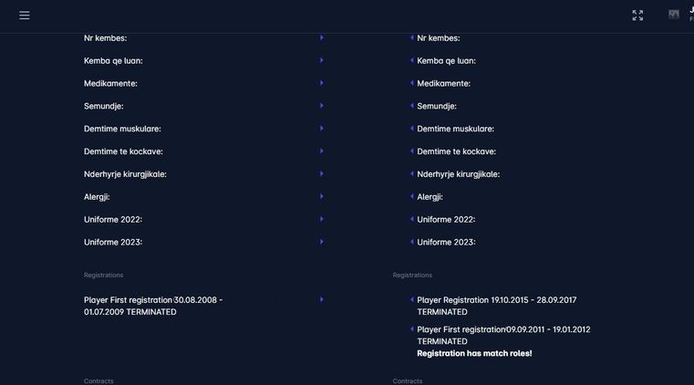Click the right Uniforme 2023 label
This screenshot has height=385, width=694.
446,243
